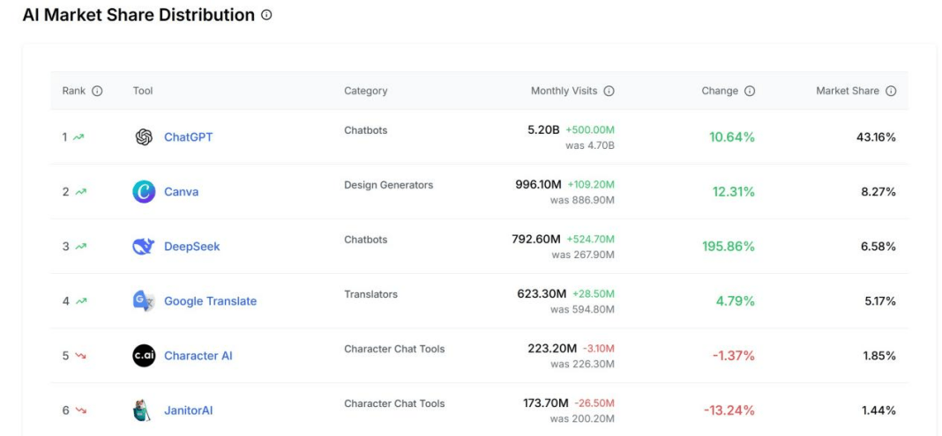Click the 5.20B monthly visits value
The width and height of the screenshot is (942, 436).
543,129
